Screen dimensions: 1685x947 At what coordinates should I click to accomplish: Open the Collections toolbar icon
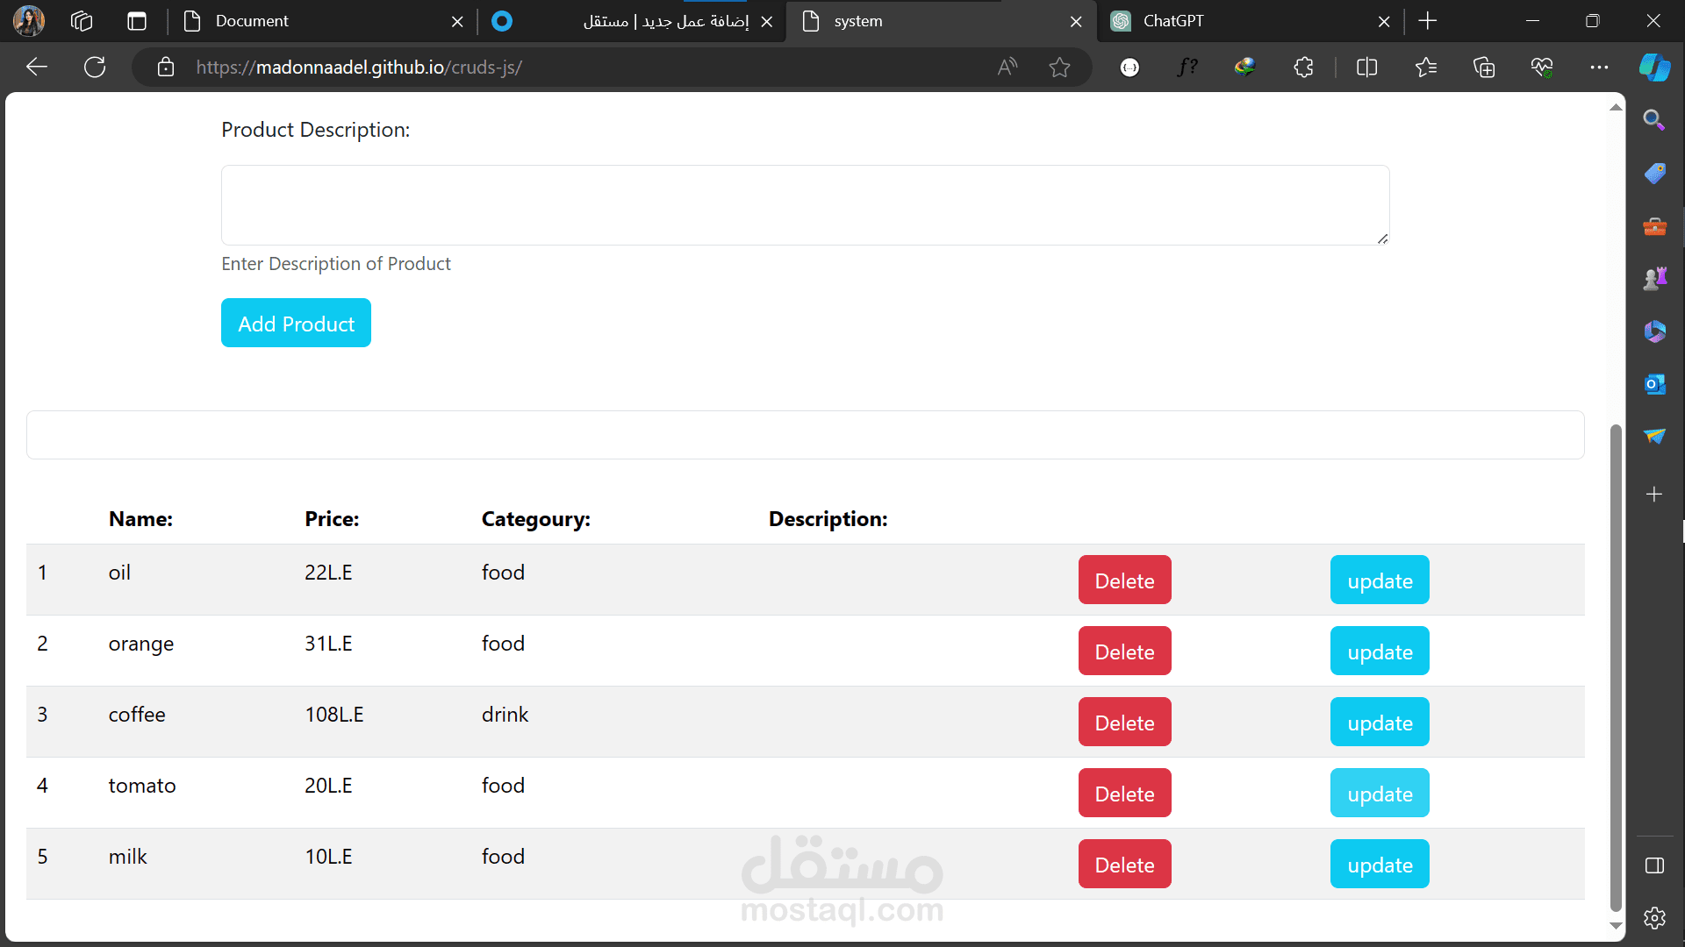click(1483, 68)
